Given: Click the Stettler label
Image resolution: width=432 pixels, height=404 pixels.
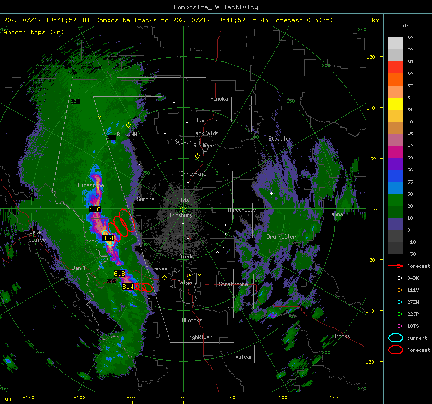Looking at the screenshot, I should pos(280,139).
